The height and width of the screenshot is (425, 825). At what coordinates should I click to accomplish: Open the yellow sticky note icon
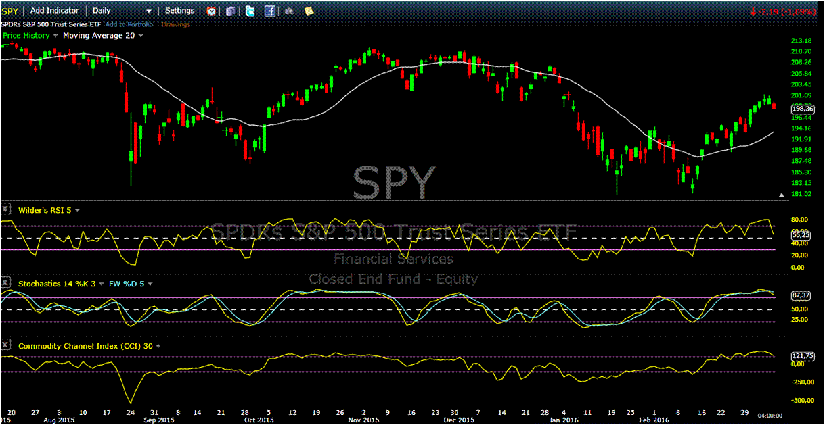[309, 11]
